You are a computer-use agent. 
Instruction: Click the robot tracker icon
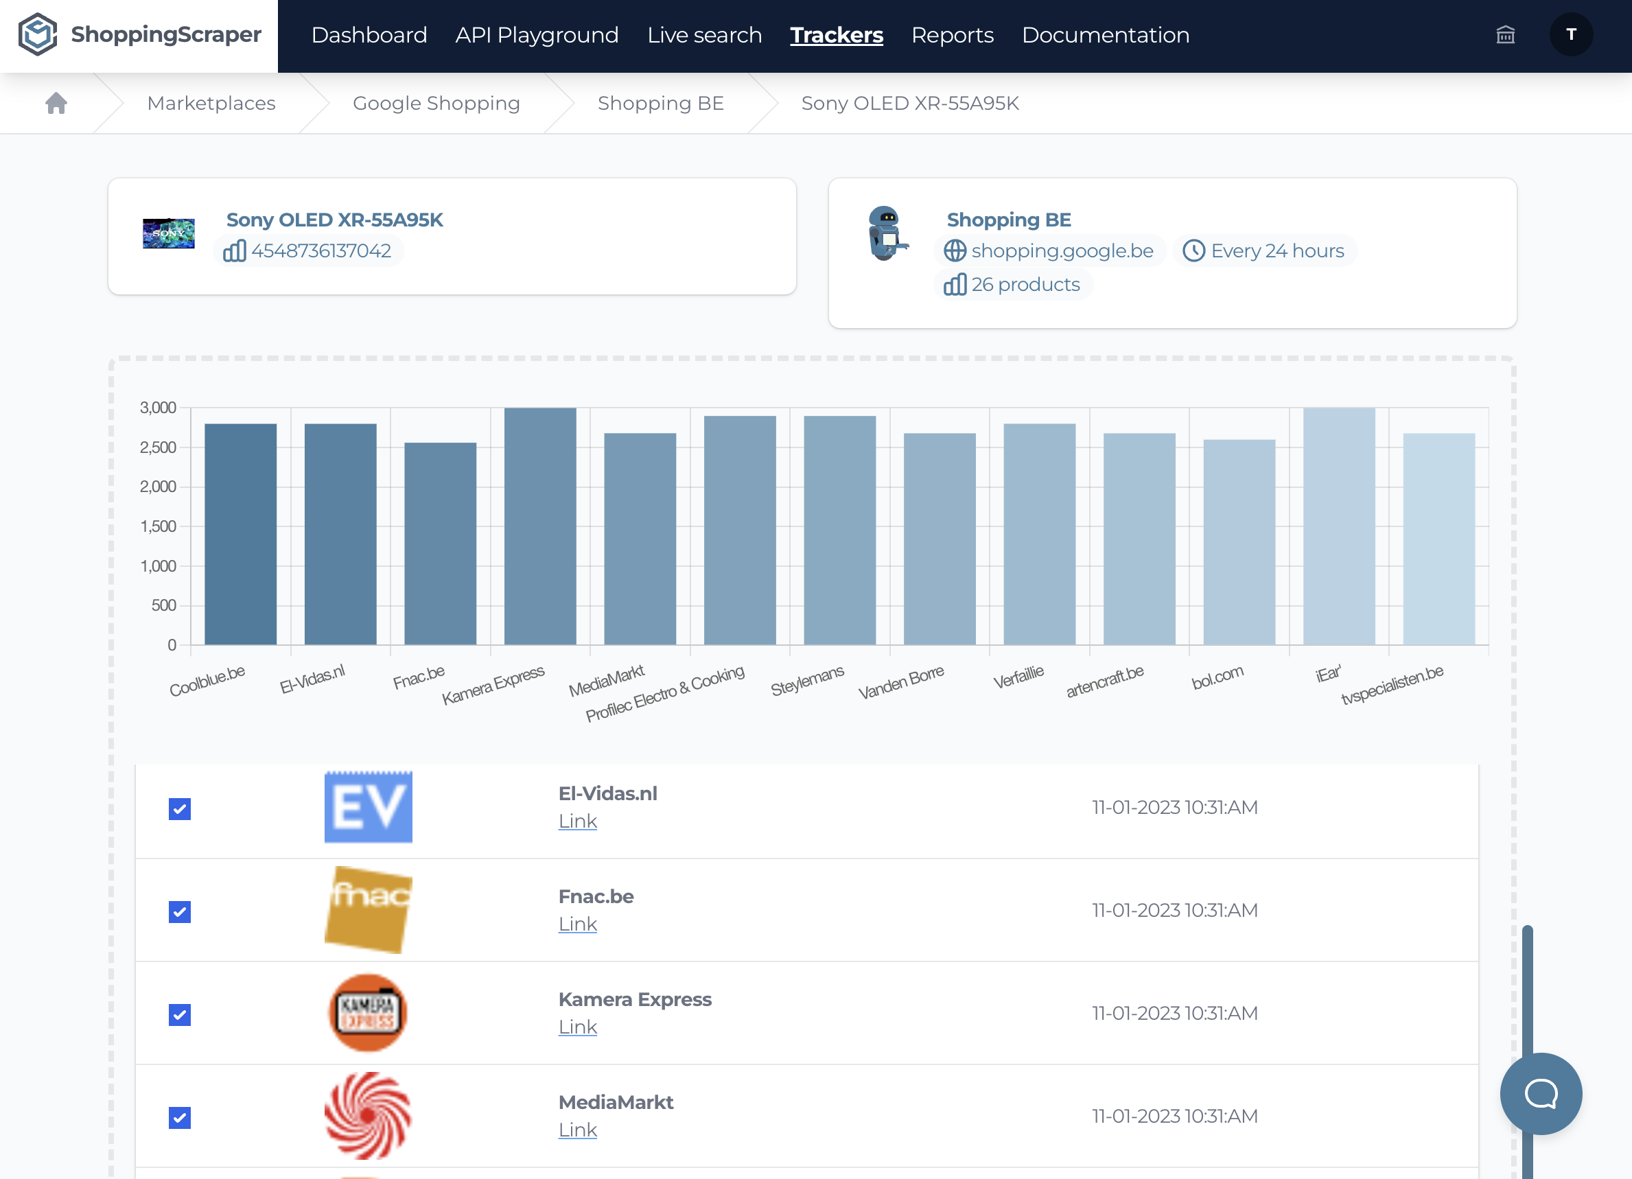pyautogui.click(x=887, y=234)
